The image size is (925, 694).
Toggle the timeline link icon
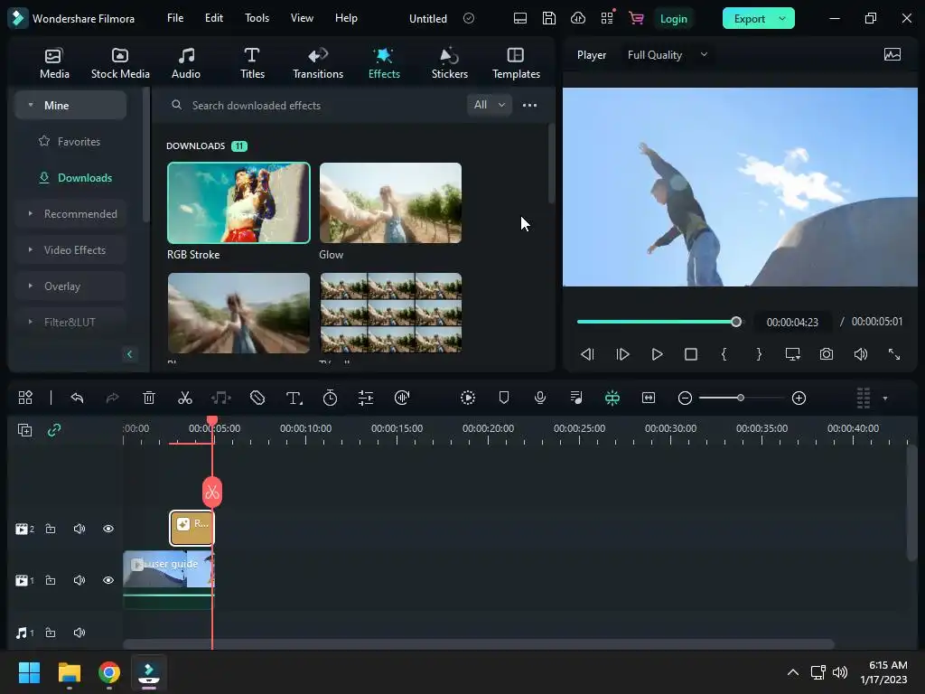[54, 430]
